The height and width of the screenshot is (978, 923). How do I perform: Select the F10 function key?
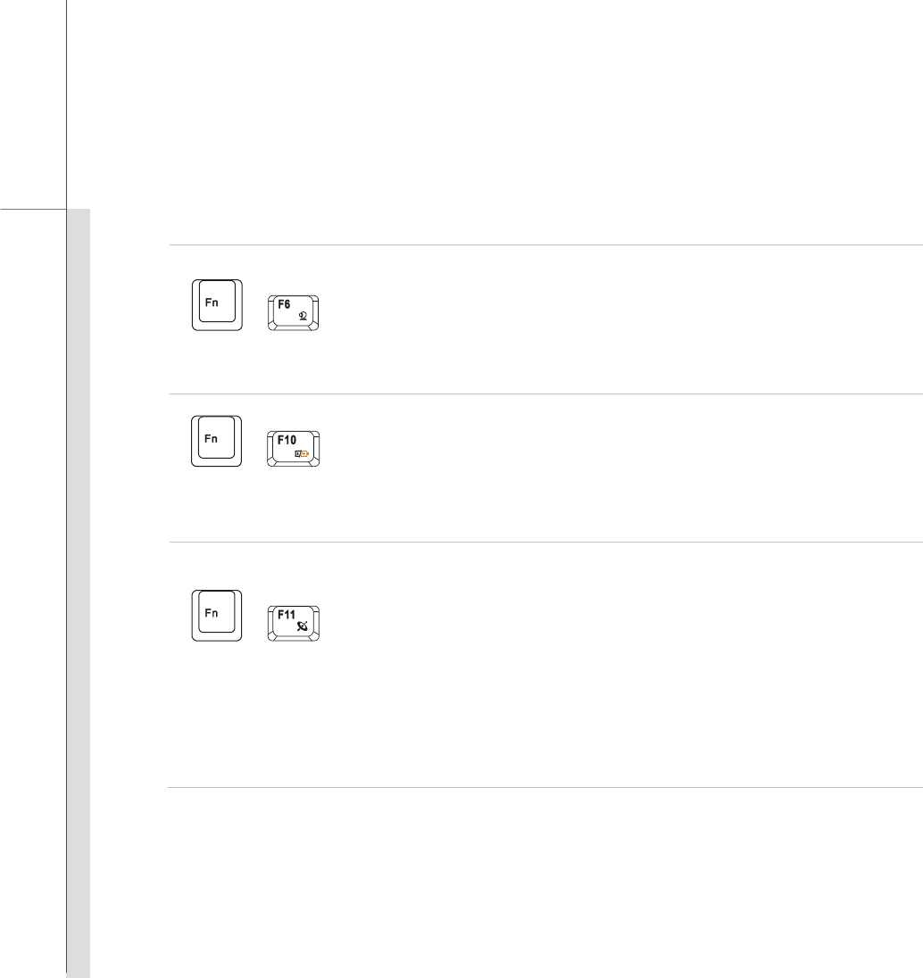pos(294,449)
